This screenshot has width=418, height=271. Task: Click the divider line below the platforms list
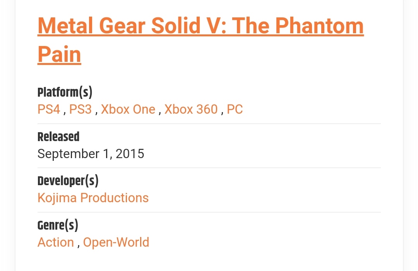coord(209,124)
